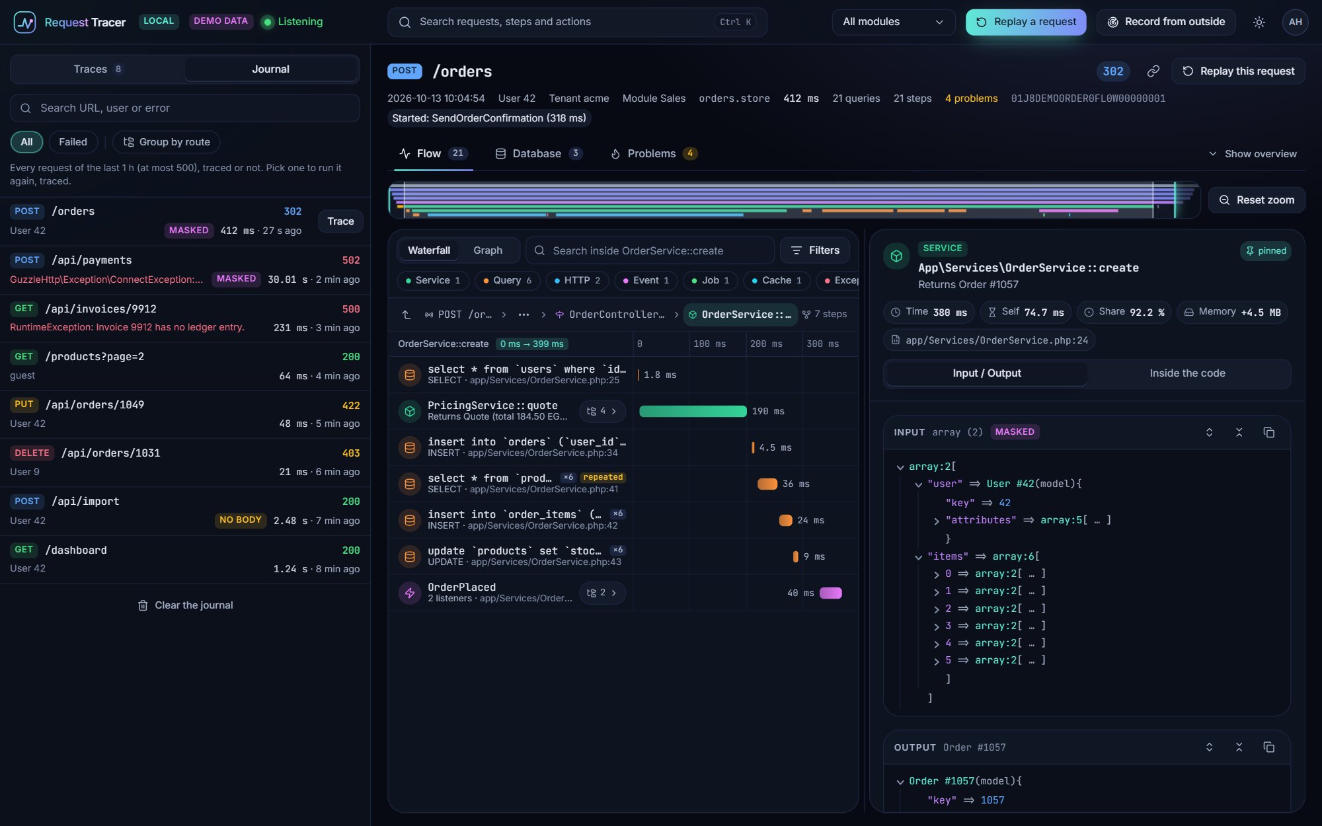The image size is (1322, 826).
Task: Toggle the Service filter chip
Action: click(433, 280)
